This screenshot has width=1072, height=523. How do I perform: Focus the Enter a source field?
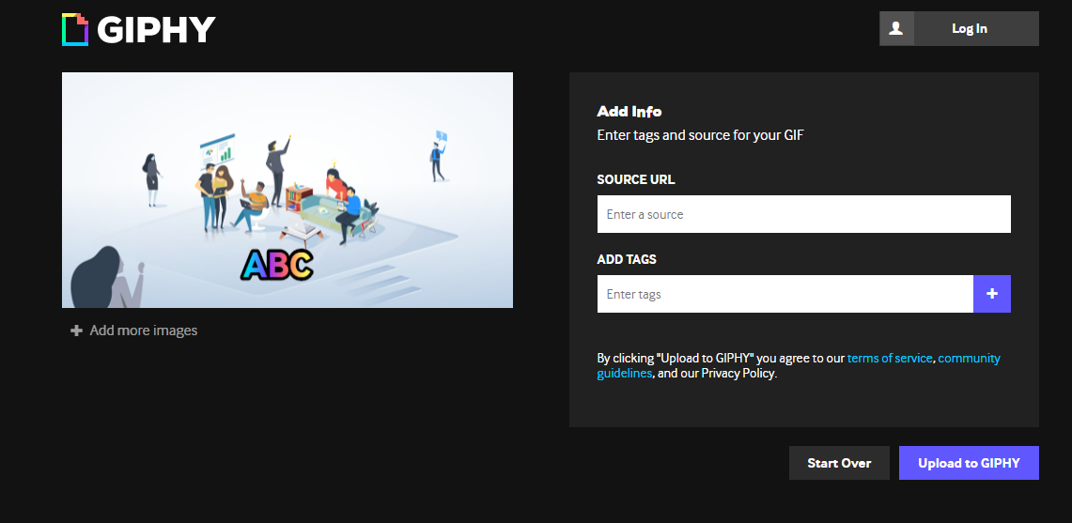click(803, 214)
